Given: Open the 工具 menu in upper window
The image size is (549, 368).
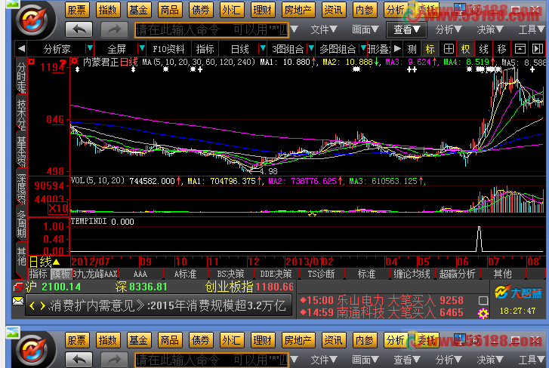Looking at the screenshot, I should [x=532, y=29].
